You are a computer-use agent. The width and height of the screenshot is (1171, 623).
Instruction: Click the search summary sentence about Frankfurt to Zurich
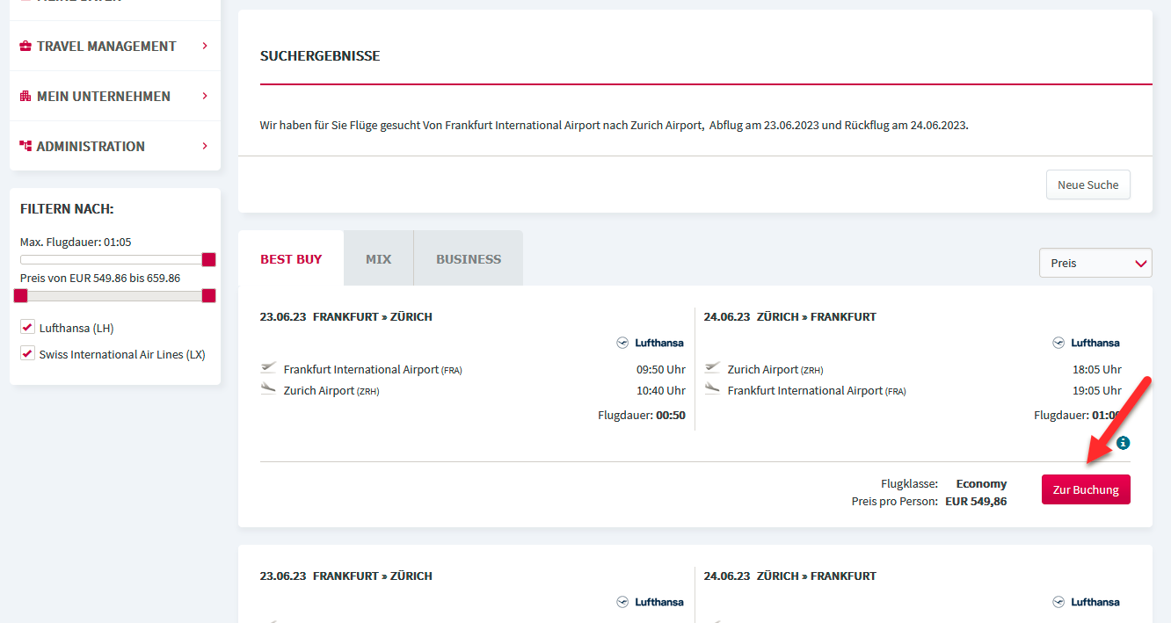coord(615,125)
